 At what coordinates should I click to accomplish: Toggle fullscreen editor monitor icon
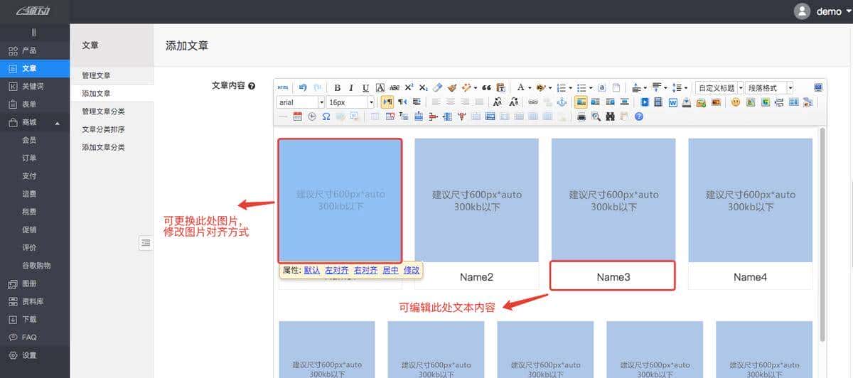click(818, 87)
